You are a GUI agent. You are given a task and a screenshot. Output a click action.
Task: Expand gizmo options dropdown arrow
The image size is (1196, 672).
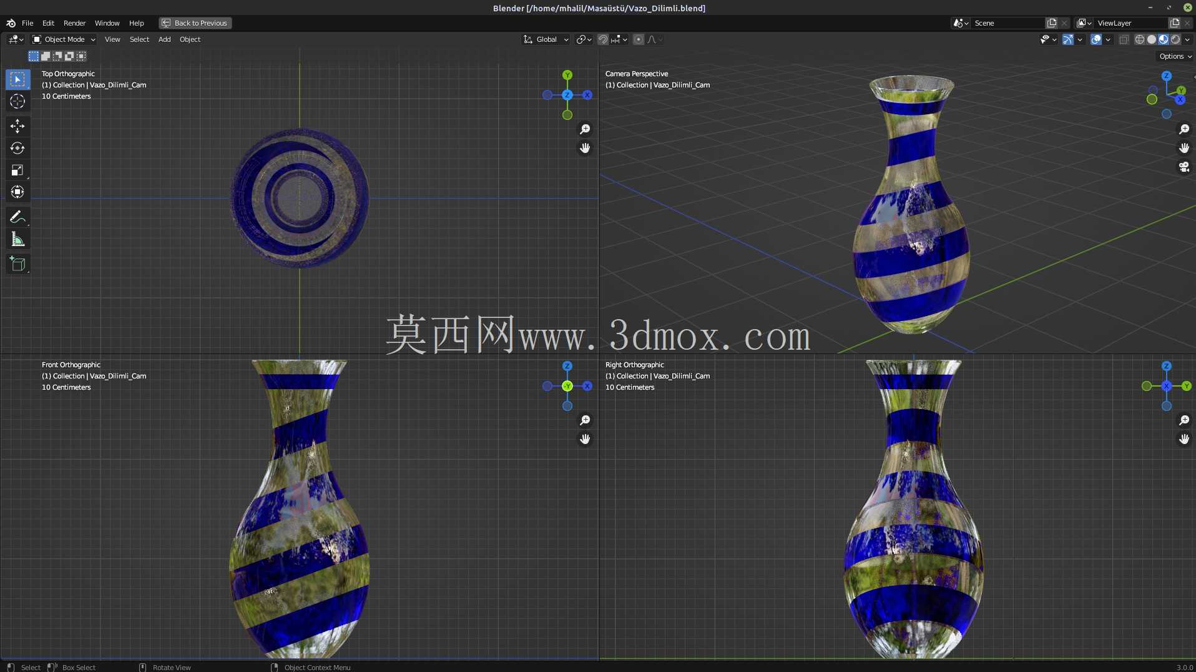tap(1080, 39)
